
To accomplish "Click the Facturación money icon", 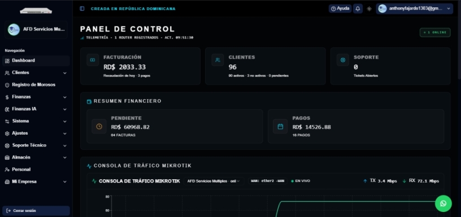I will [93, 60].
